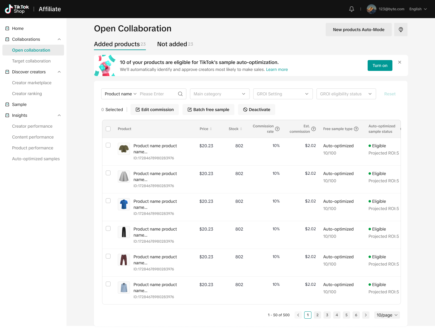Open the Main category dropdown

(x=220, y=94)
